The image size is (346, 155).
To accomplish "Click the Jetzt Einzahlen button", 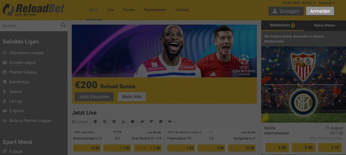I will tap(94, 97).
